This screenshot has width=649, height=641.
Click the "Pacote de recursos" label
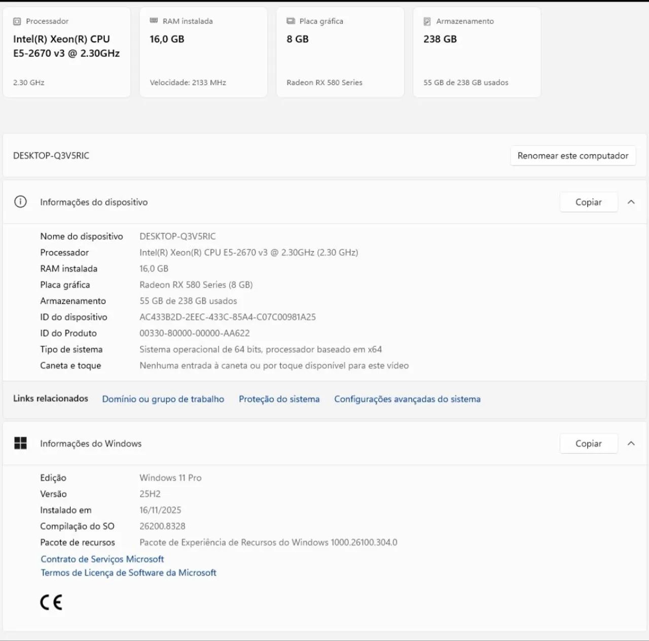tap(78, 543)
